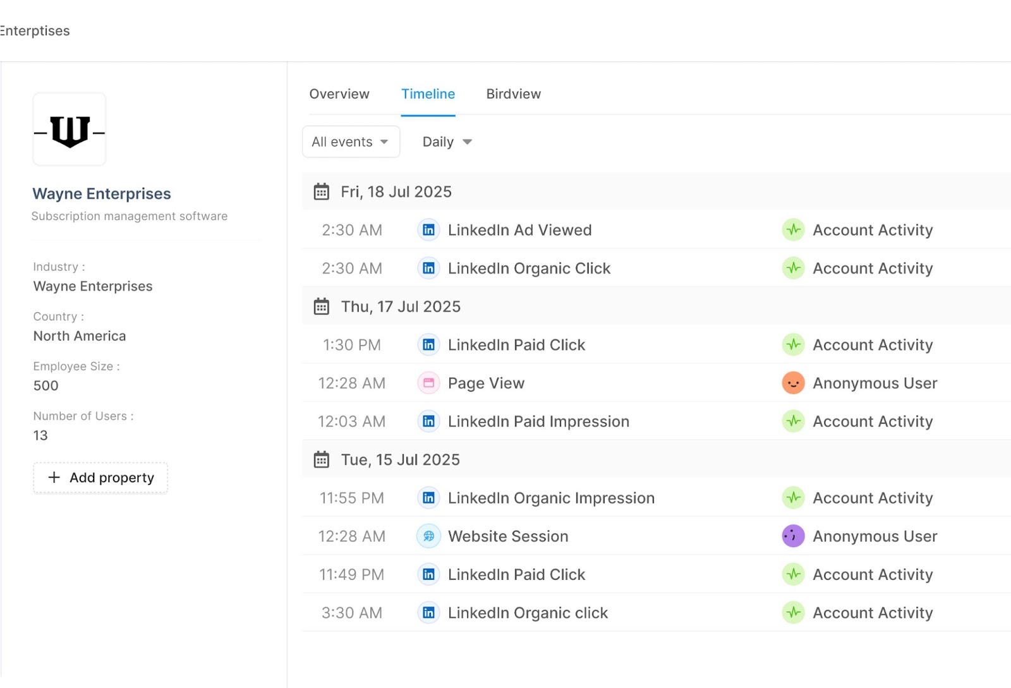1011x688 pixels.
Task: Click LinkedIn icon for LinkedIn Paid Impression
Action: coord(428,421)
